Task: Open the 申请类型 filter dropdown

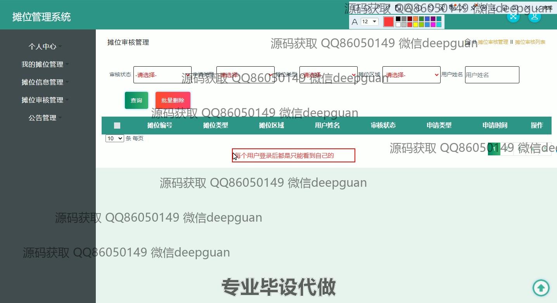Action: [246, 75]
